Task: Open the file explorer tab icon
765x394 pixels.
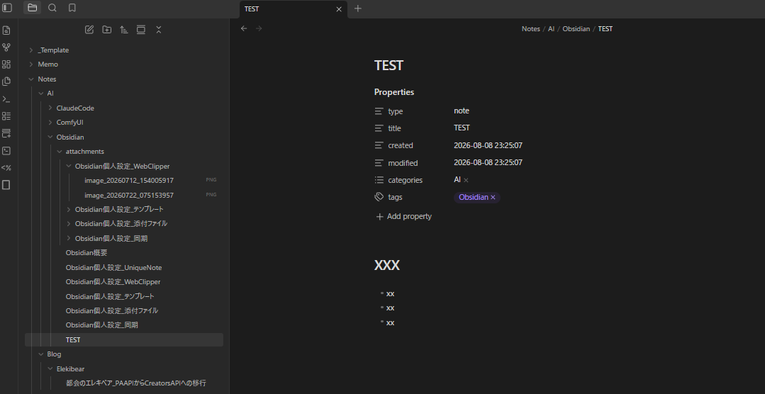Action: point(32,8)
